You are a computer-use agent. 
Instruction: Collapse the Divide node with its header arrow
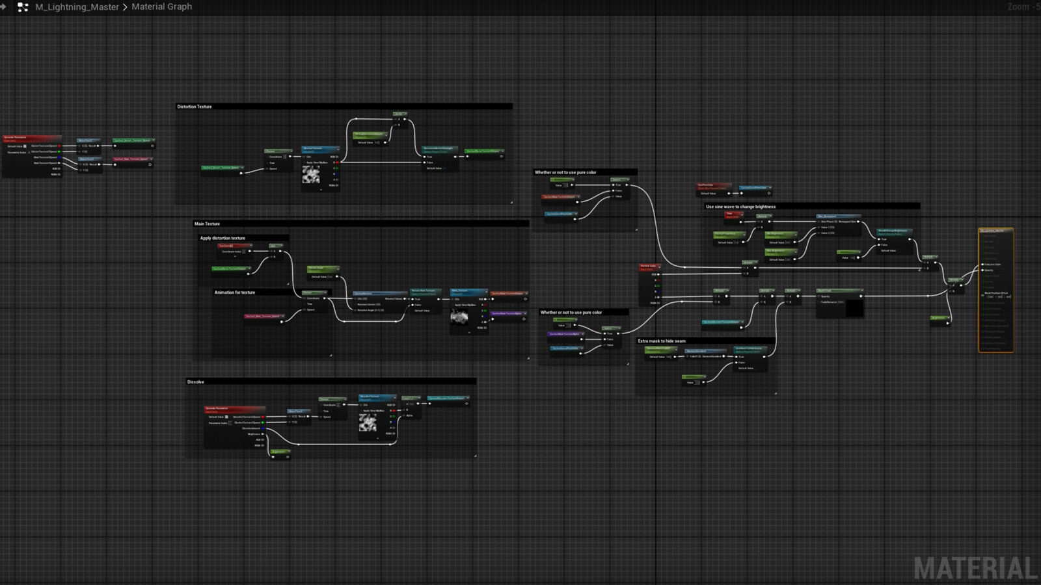point(405,114)
